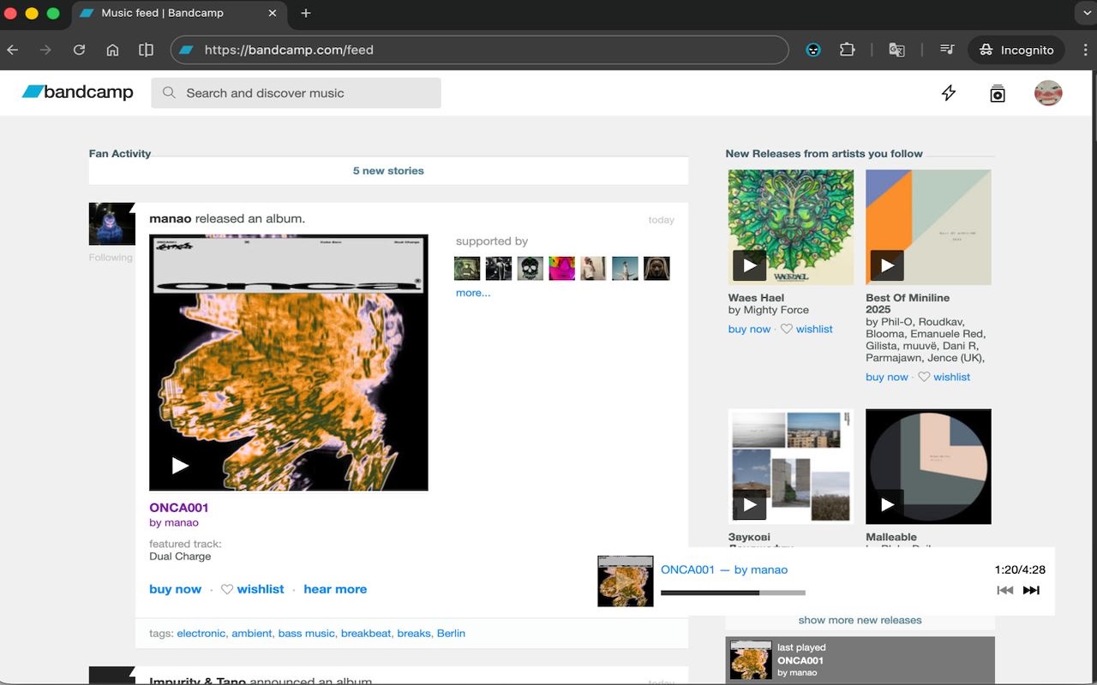Open the manao avatar thumbnail

click(112, 224)
